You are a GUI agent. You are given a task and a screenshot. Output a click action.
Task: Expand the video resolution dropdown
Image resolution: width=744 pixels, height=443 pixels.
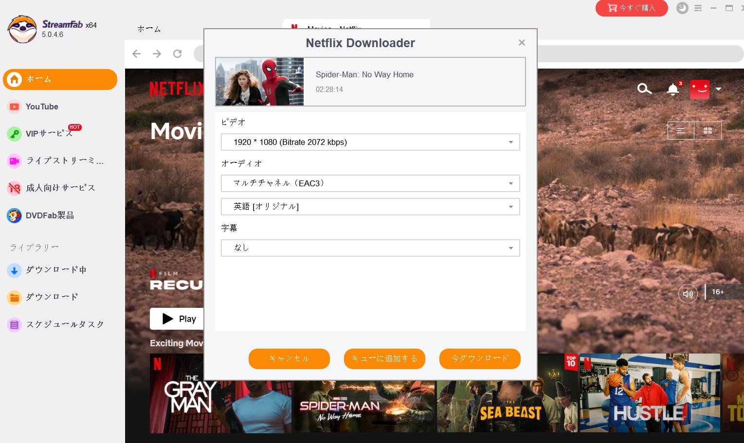pyautogui.click(x=370, y=142)
